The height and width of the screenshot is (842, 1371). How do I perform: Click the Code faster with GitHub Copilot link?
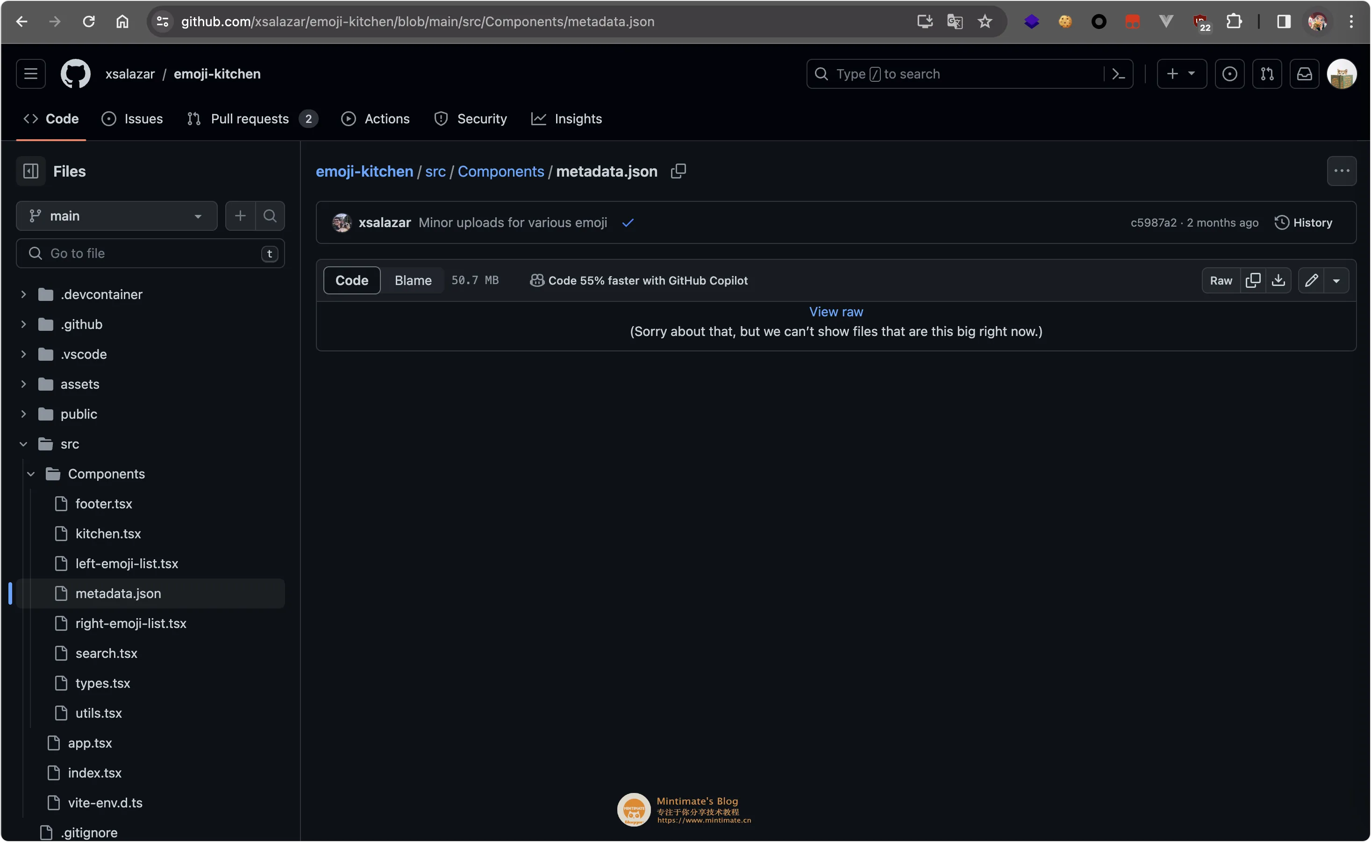pyautogui.click(x=639, y=280)
